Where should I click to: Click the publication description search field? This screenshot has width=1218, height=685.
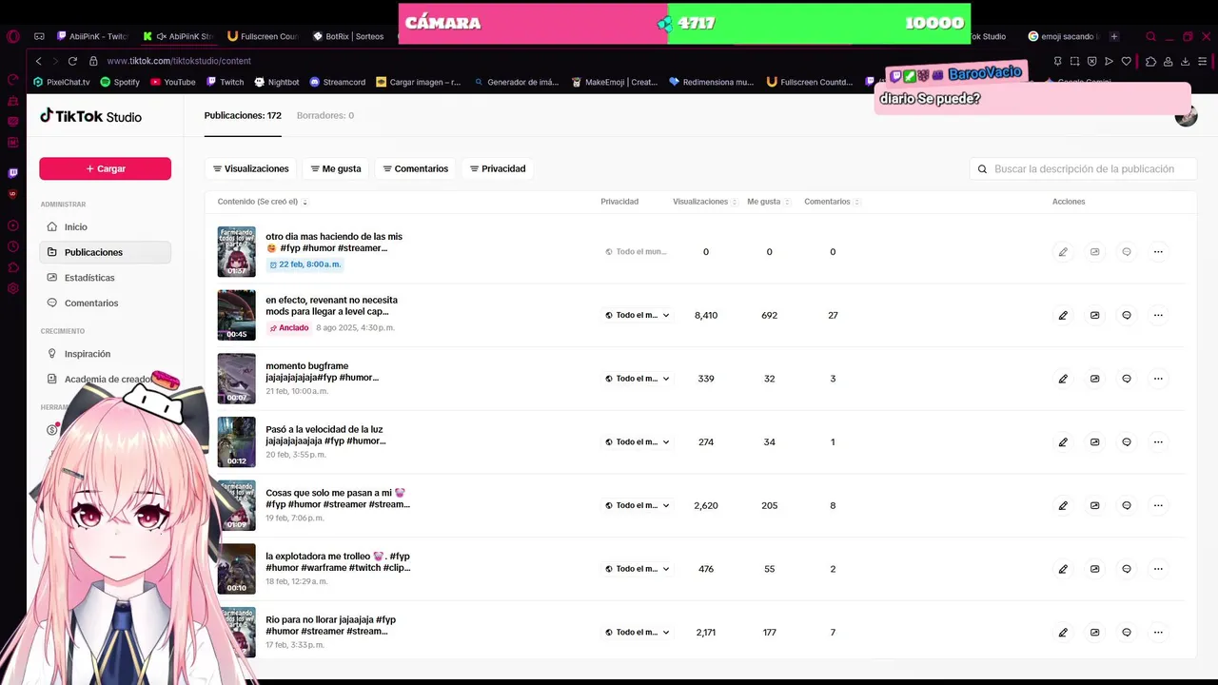point(1084,169)
